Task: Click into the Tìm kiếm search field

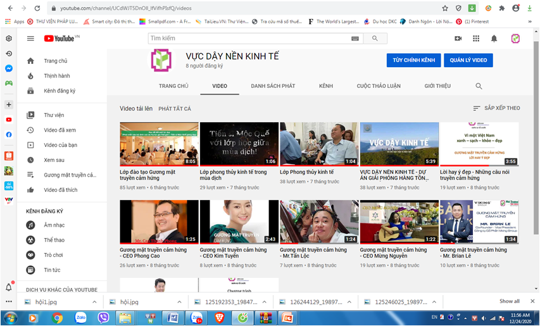Action: click(x=247, y=39)
